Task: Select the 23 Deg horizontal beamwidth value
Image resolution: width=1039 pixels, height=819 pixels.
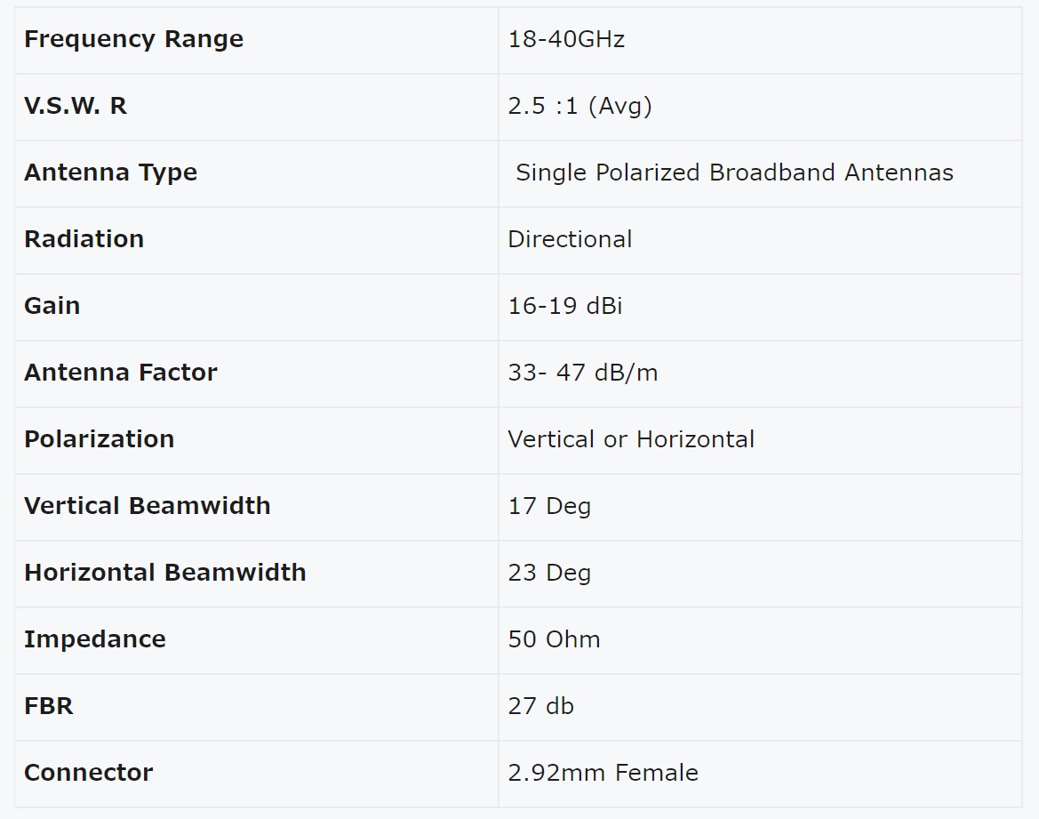Action: click(549, 573)
